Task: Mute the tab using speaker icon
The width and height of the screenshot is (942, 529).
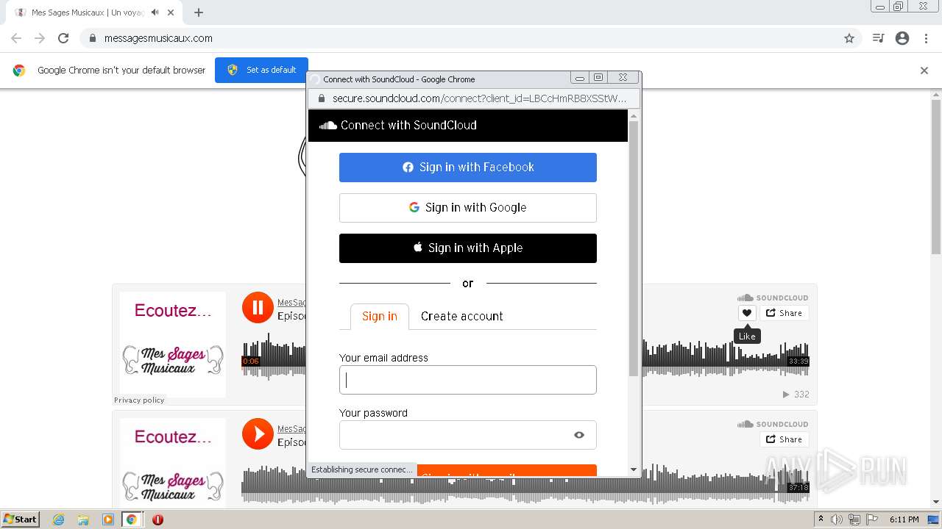Action: click(x=155, y=12)
